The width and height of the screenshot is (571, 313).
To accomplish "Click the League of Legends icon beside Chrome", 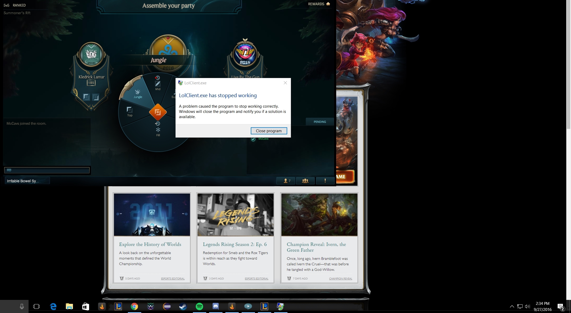I will [x=118, y=306].
